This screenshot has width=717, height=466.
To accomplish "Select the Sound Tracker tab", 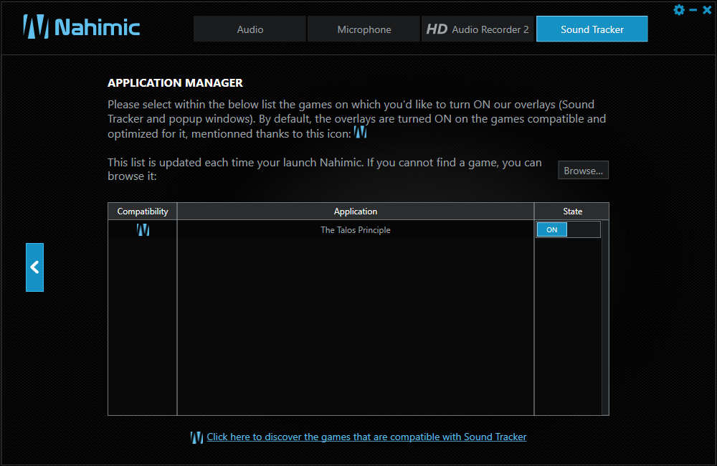I will point(592,29).
